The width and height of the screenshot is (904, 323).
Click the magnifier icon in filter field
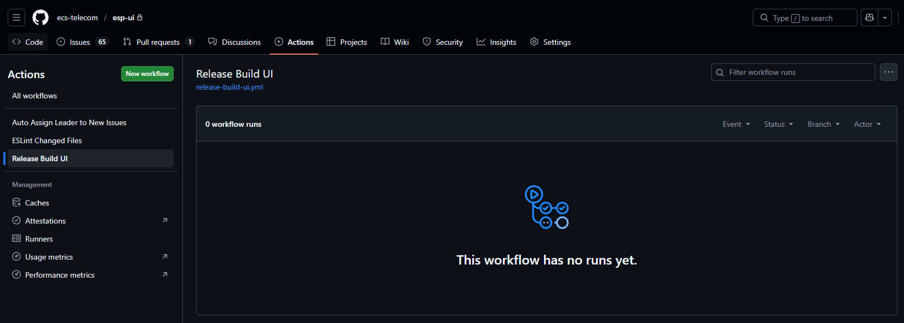coord(720,72)
